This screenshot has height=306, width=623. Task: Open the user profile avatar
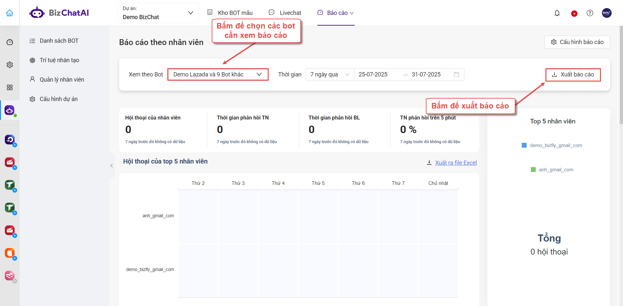[606, 13]
